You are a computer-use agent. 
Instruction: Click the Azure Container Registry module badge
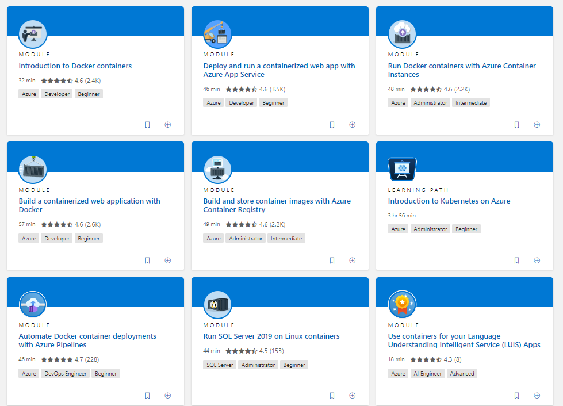tap(217, 170)
